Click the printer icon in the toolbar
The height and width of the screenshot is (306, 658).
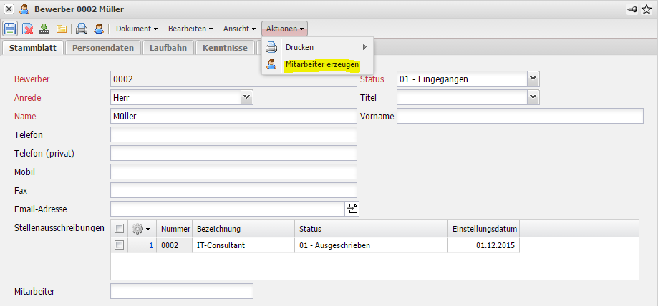click(82, 29)
